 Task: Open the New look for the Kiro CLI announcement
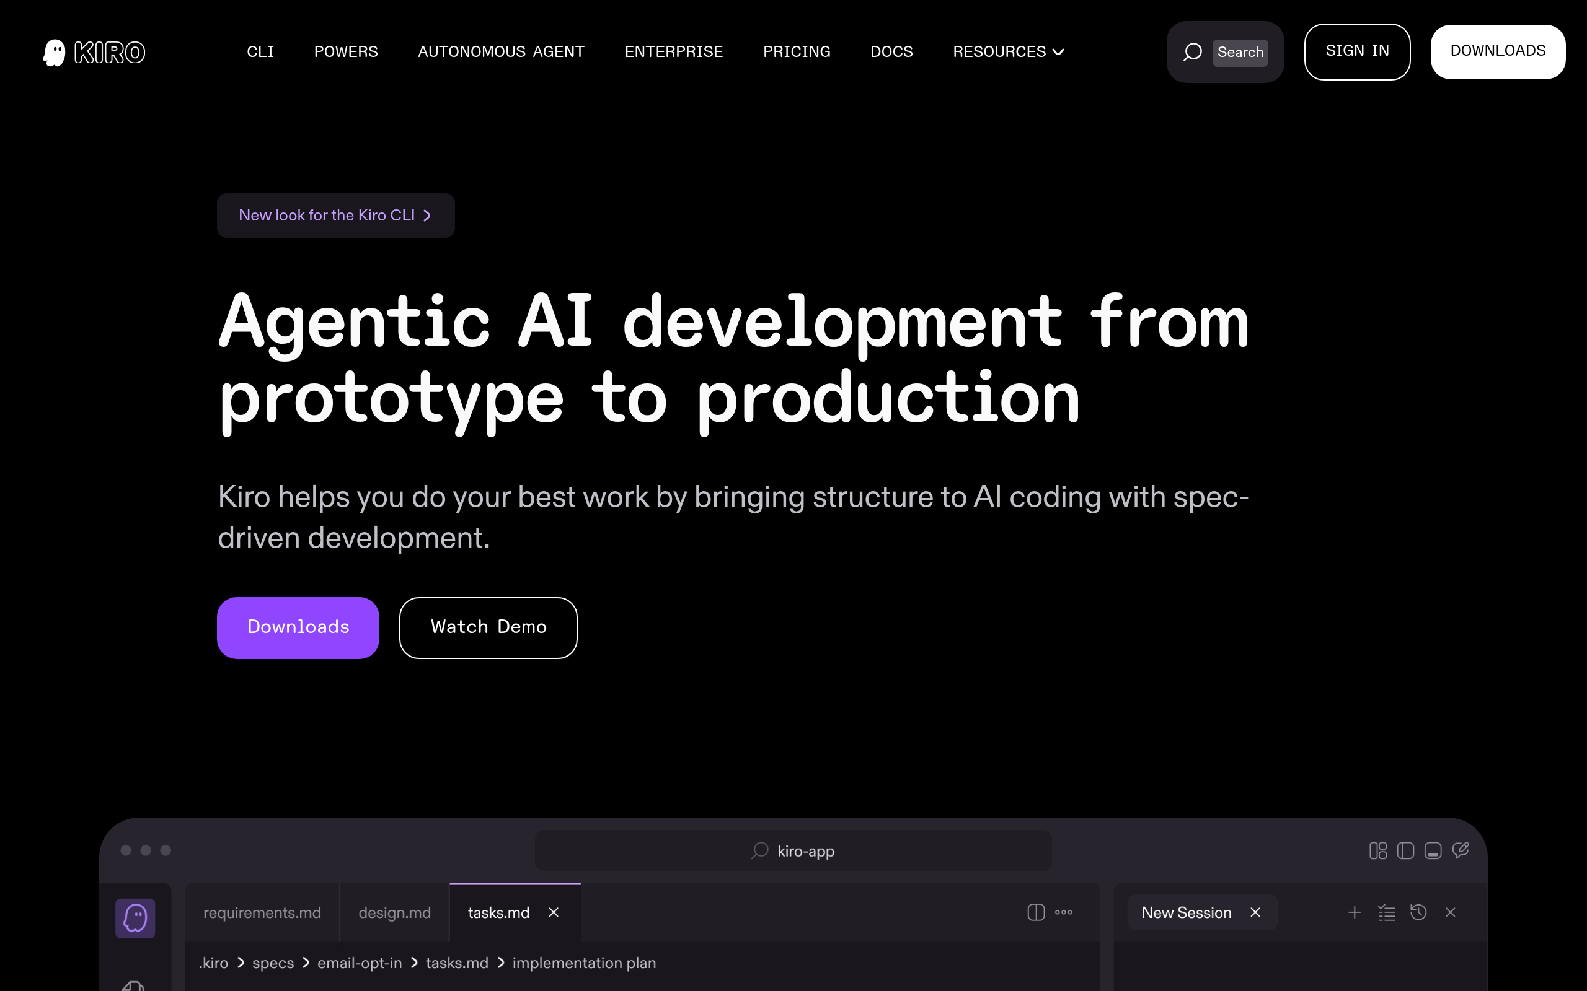(x=336, y=215)
